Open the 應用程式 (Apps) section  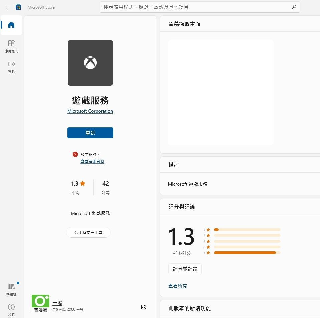(x=11, y=46)
